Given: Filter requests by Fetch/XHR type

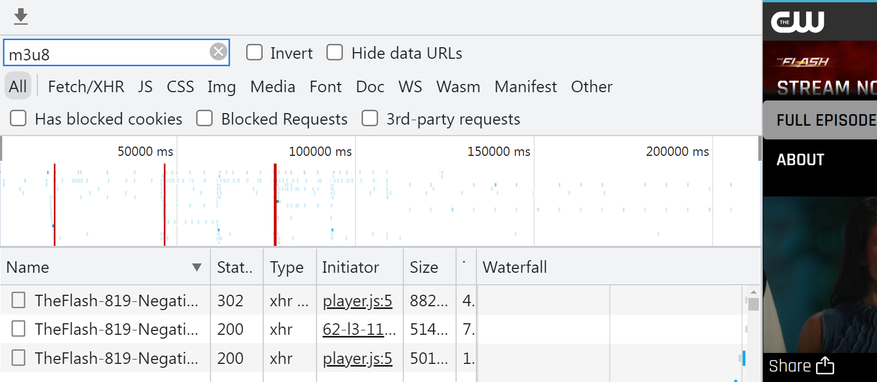Looking at the screenshot, I should pyautogui.click(x=86, y=87).
